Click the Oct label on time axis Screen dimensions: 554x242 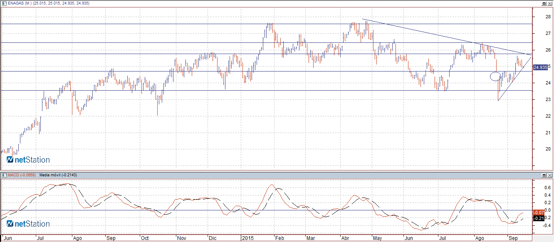pyautogui.click(x=144, y=239)
